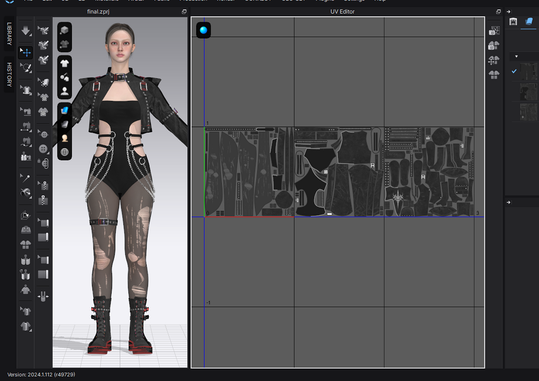The image size is (539, 381).
Task: Click the folded collared shirt icon
Action: tap(26, 230)
